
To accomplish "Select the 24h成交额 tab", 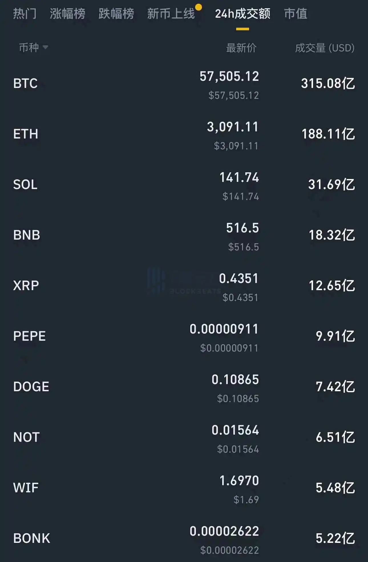I will (242, 14).
